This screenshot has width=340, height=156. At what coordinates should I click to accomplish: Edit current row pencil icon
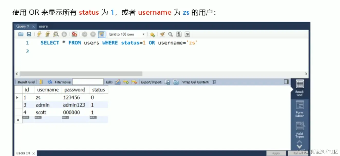(118, 82)
